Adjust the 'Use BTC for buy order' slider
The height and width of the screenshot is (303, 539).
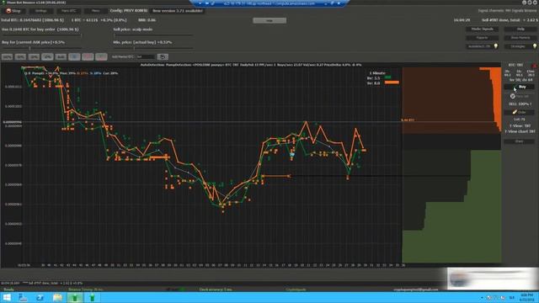(x=41, y=35)
